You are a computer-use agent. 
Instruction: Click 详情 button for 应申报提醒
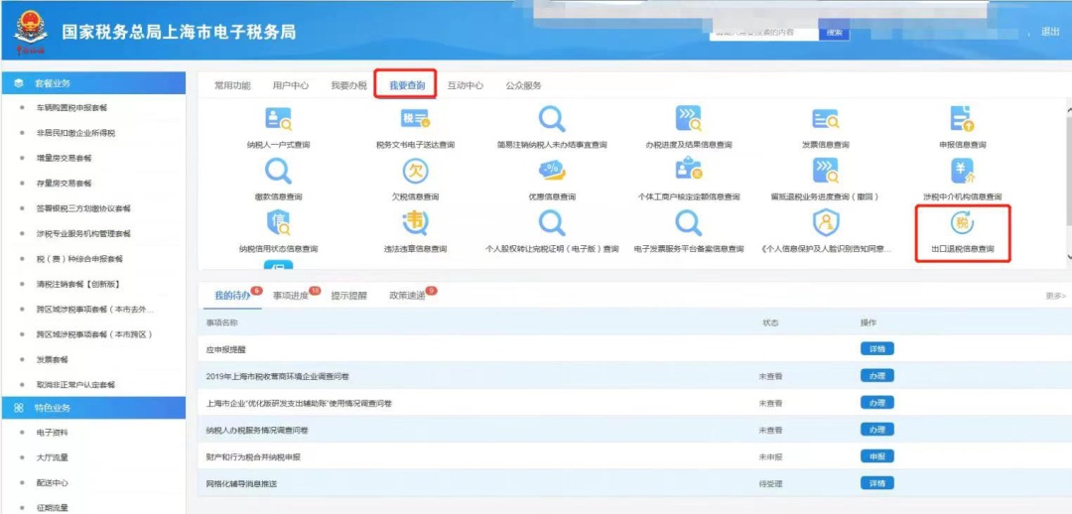point(876,349)
